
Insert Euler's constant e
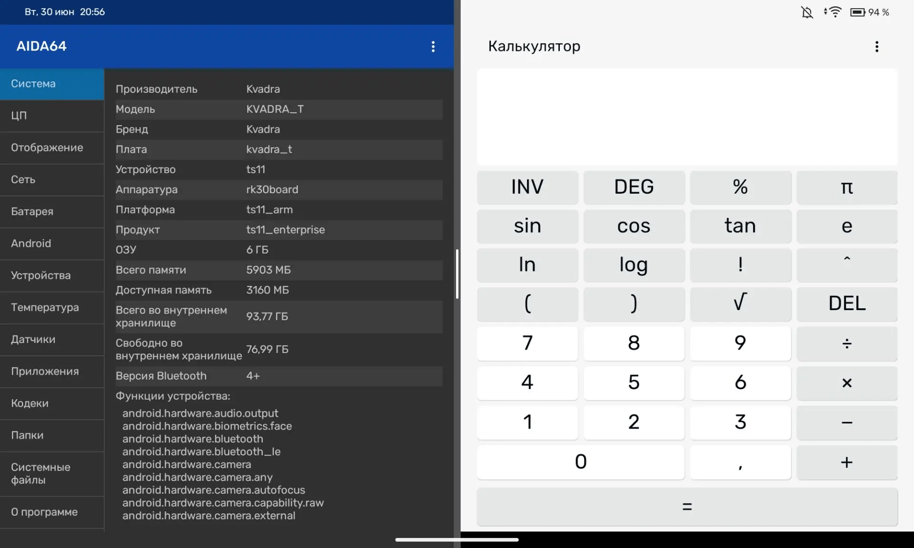point(847,226)
